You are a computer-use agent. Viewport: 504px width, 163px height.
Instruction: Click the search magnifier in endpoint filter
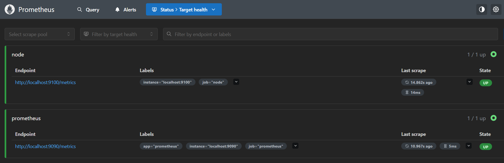(x=169, y=34)
